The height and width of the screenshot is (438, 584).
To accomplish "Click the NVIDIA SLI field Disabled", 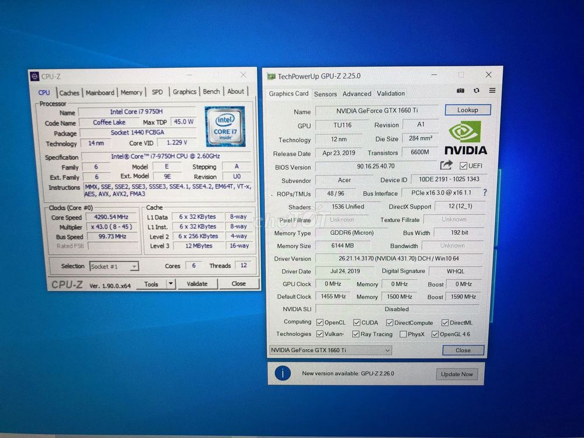I will click(397, 309).
